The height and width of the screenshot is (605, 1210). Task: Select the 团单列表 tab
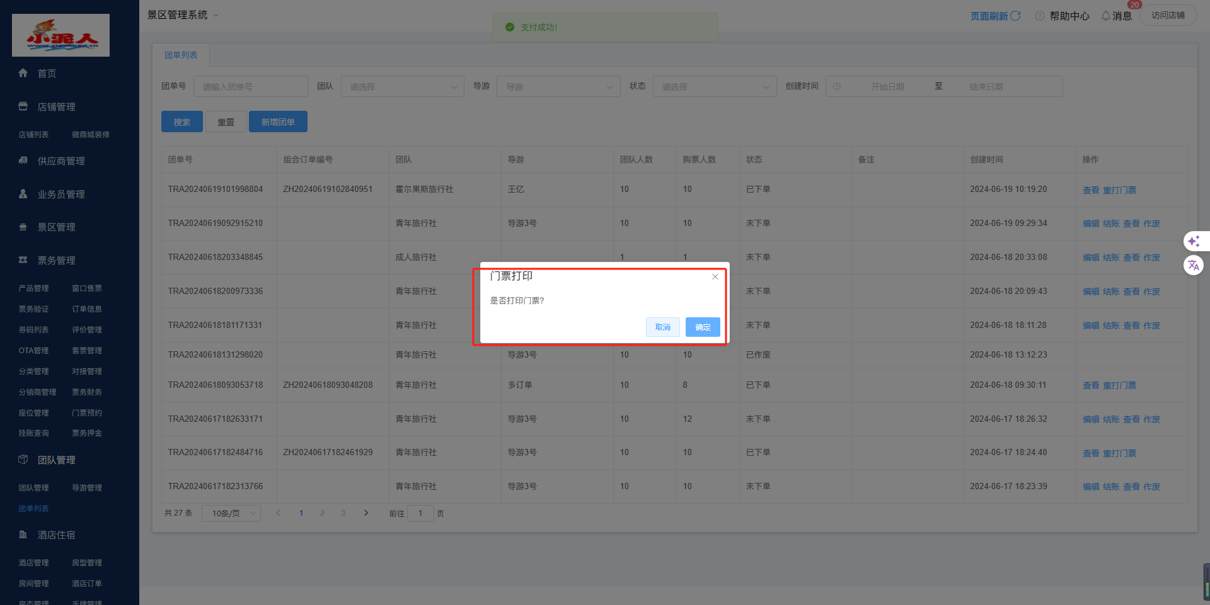[x=181, y=55]
